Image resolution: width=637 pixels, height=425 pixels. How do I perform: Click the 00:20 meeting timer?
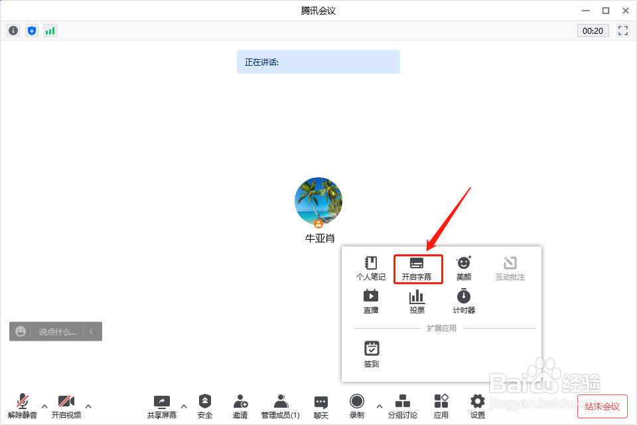[x=593, y=31]
